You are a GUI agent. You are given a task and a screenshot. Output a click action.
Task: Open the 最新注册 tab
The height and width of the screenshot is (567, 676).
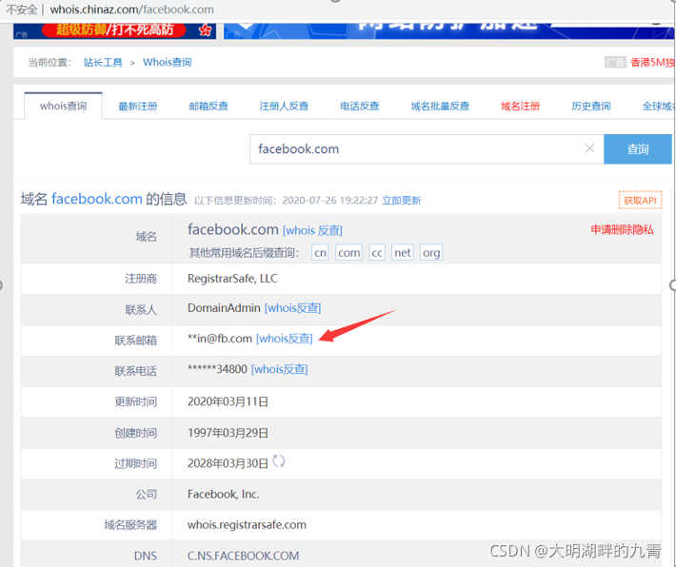(x=138, y=106)
